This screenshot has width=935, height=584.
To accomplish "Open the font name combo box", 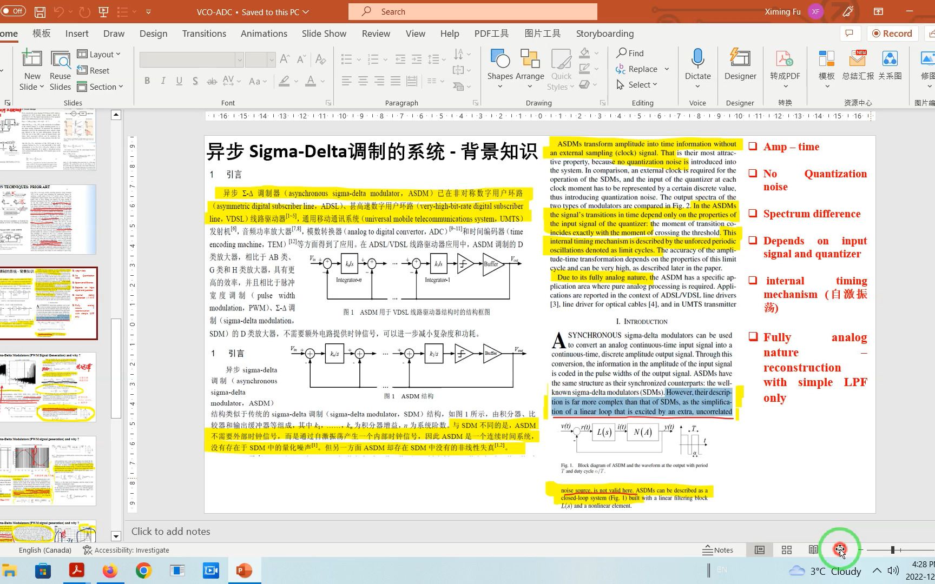I will 191,59.
